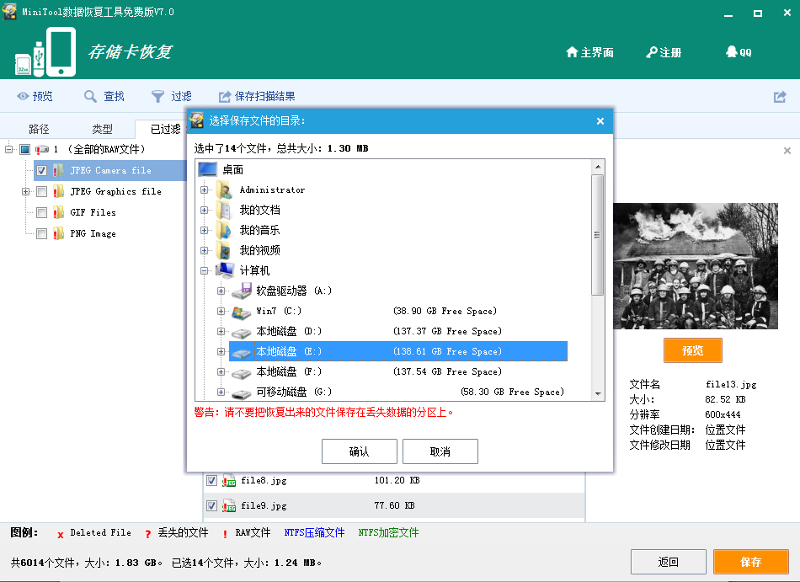
Task: Select 软盘驱动器 (A:) drive icon
Action: pyautogui.click(x=242, y=291)
